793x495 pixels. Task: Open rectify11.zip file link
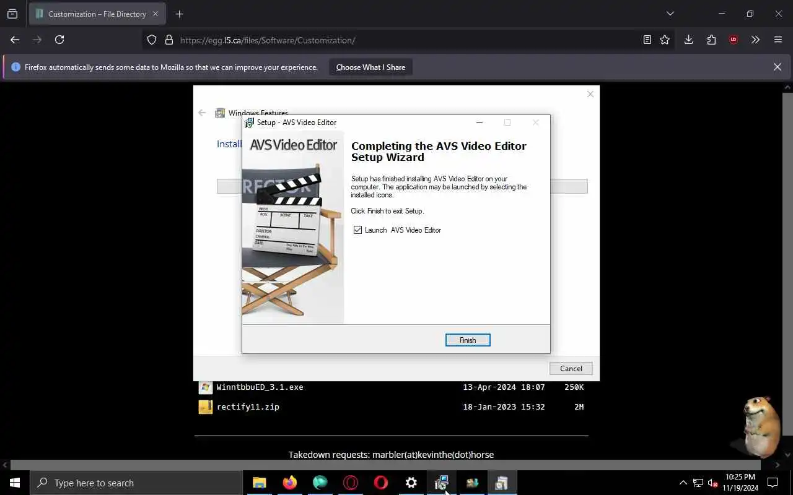(248, 407)
